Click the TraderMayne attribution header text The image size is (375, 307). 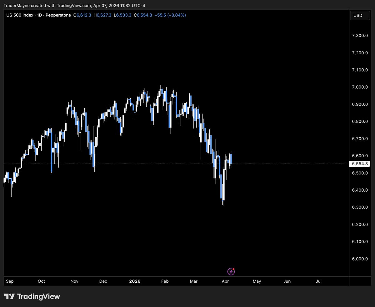74,6
